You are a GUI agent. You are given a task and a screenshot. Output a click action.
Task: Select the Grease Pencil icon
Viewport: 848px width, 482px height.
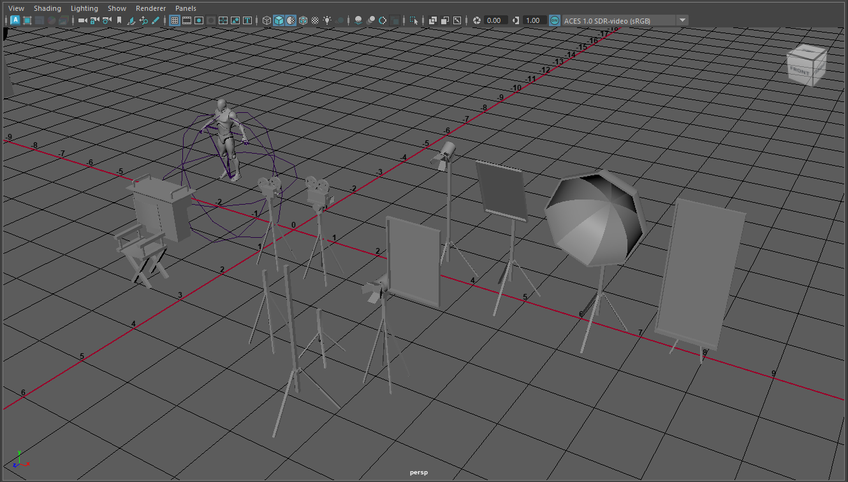coord(156,20)
